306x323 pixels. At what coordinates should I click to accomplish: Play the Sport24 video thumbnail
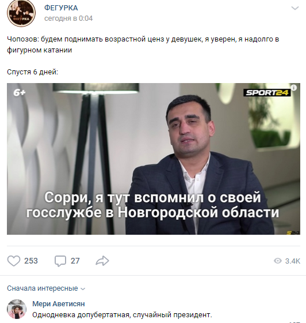(154, 159)
